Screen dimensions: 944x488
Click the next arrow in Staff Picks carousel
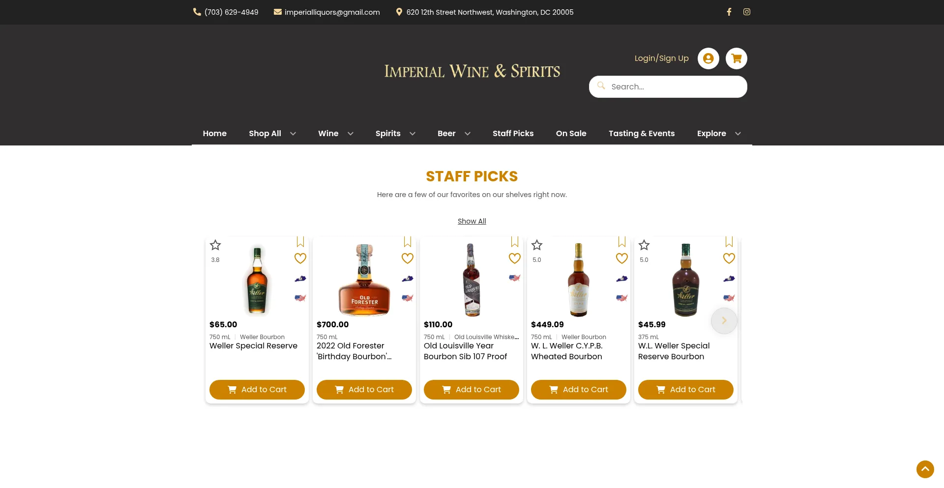click(724, 321)
